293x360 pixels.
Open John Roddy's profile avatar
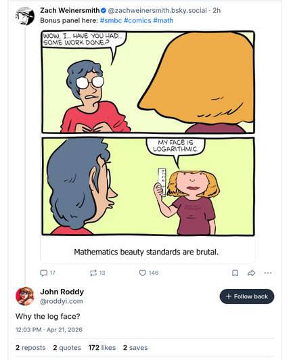pyautogui.click(x=25, y=296)
